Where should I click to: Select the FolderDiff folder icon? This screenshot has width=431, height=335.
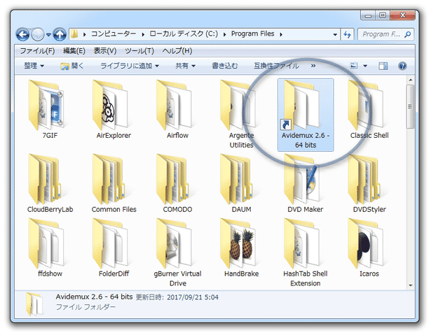click(x=111, y=243)
